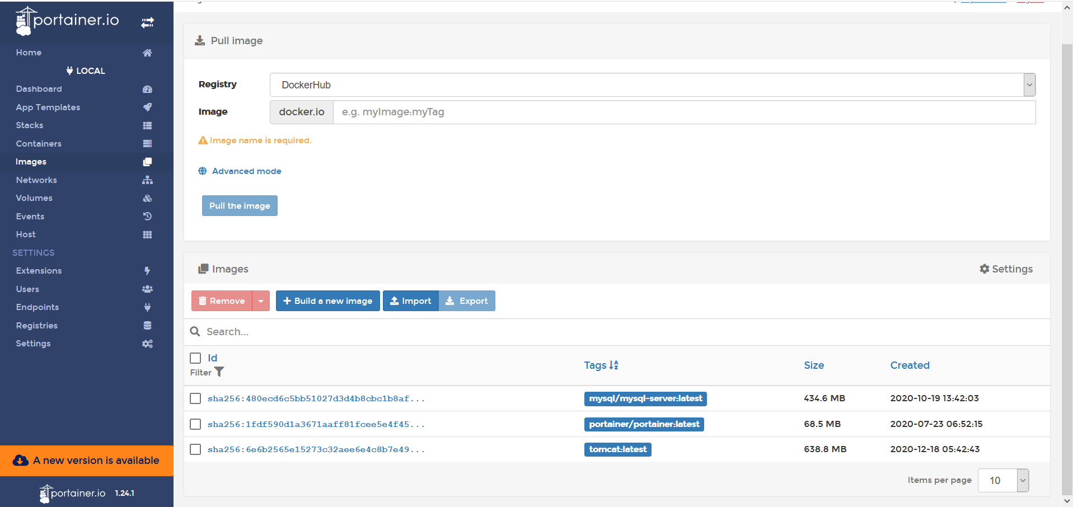Click the Events history icon
1073x507 pixels.
point(147,216)
